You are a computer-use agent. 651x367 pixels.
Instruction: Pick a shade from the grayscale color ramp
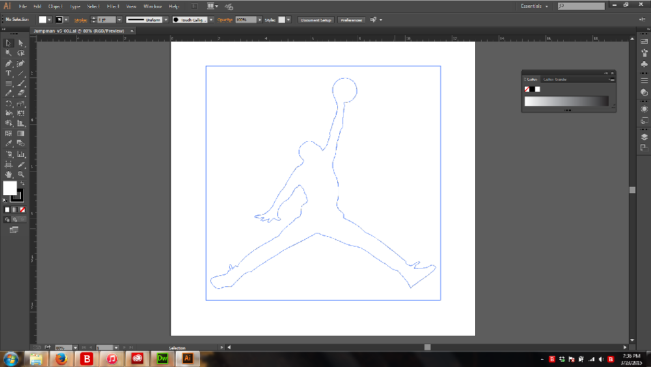(566, 101)
